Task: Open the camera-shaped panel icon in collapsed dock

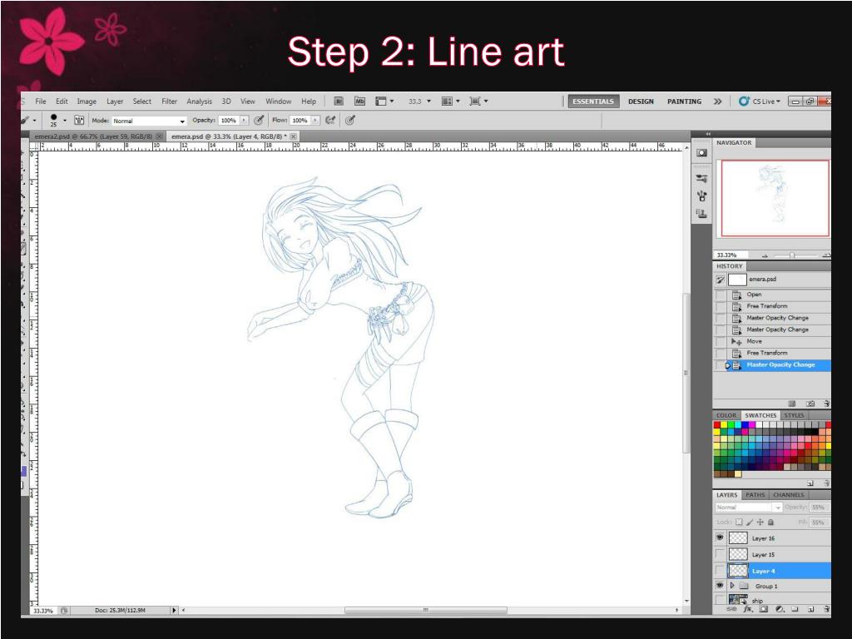Action: pyautogui.click(x=701, y=153)
